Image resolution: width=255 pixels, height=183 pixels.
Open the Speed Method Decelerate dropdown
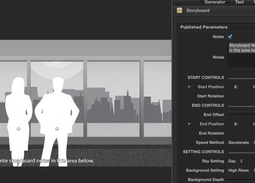[x=241, y=143]
